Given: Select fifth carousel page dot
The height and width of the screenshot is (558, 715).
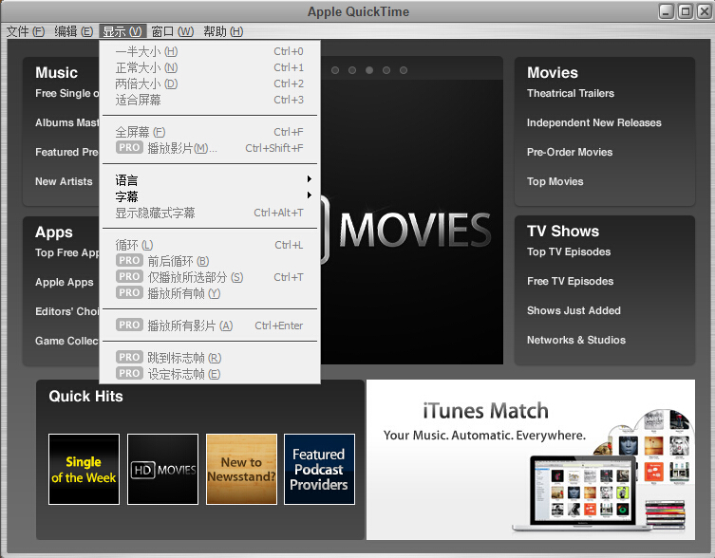Looking at the screenshot, I should tap(404, 70).
